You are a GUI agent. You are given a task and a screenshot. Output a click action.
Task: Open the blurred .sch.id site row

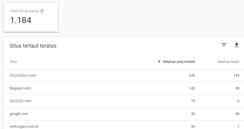pos(124,125)
